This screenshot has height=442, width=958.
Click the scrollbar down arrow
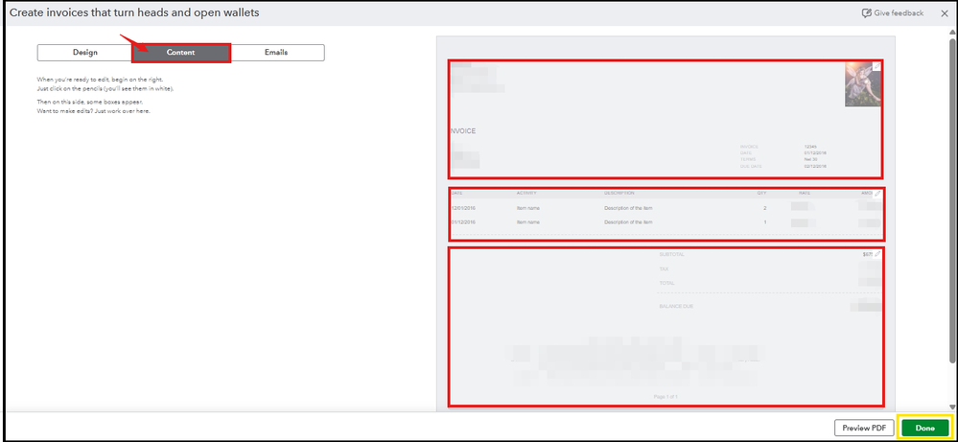click(952, 407)
